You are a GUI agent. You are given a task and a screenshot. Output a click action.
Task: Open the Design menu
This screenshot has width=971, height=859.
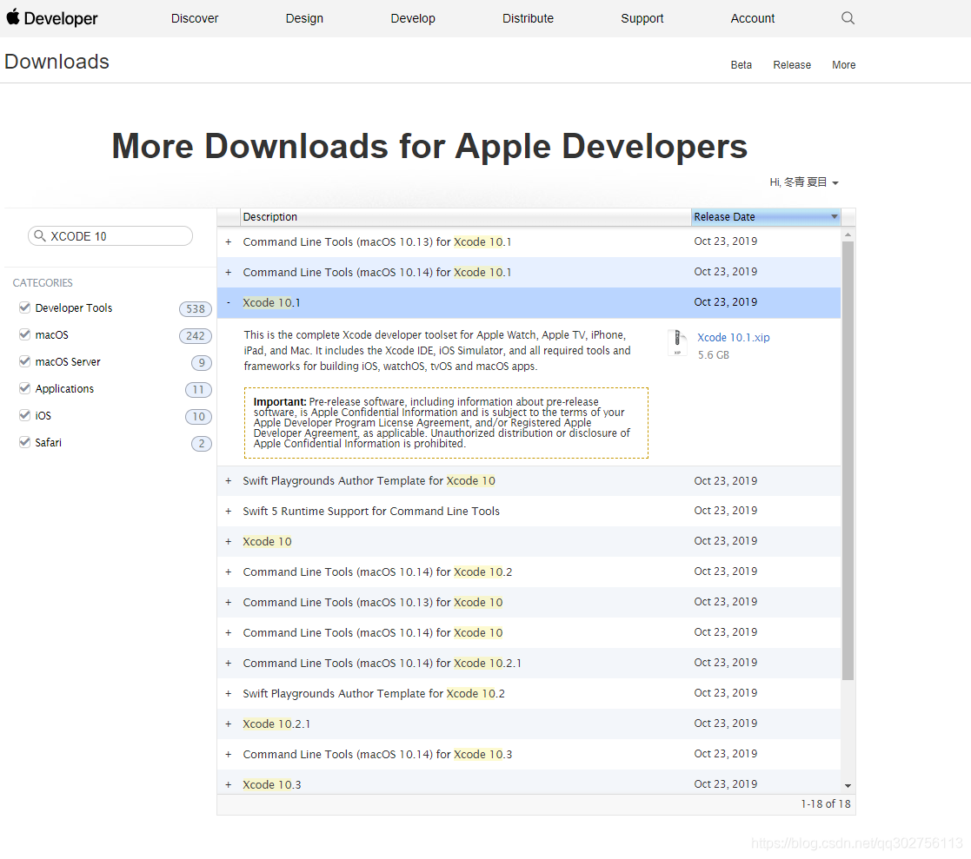(304, 18)
